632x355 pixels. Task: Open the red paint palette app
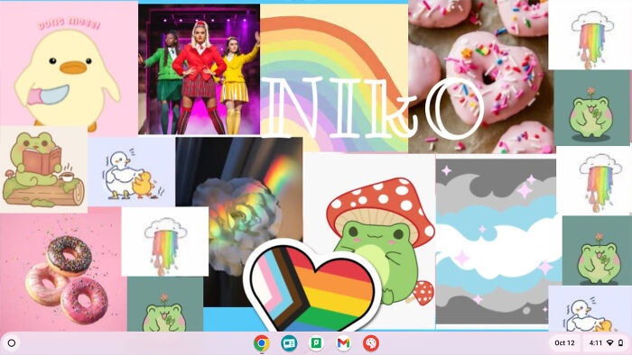[371, 343]
